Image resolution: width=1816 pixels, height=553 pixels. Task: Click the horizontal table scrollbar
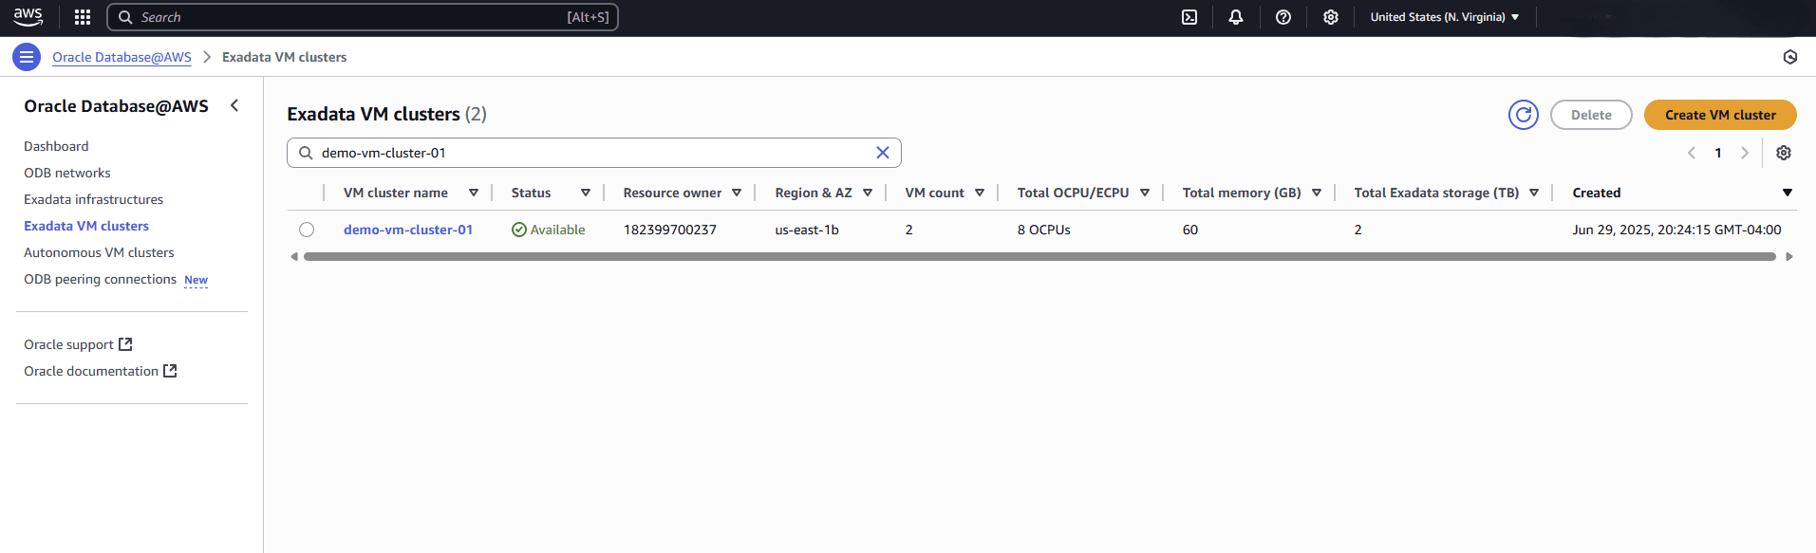click(x=1039, y=256)
